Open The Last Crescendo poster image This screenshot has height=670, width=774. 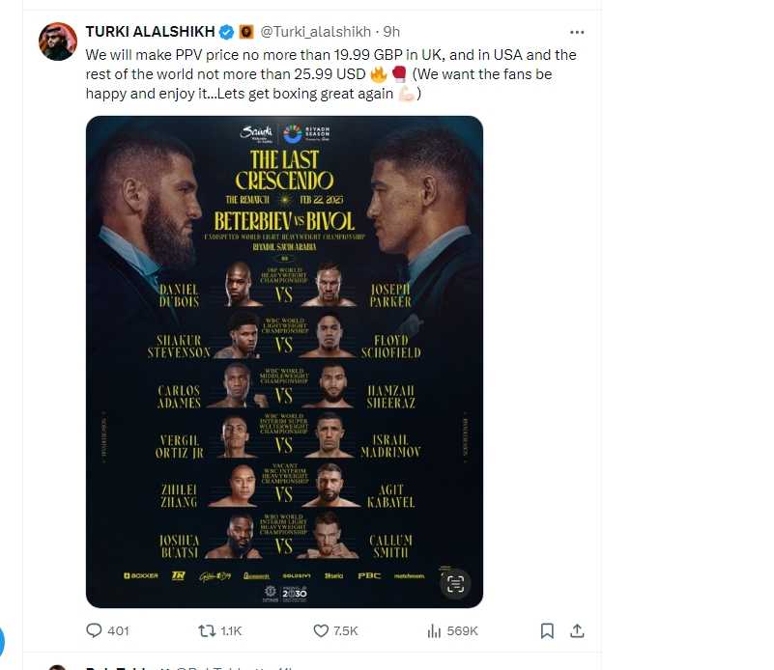click(284, 362)
